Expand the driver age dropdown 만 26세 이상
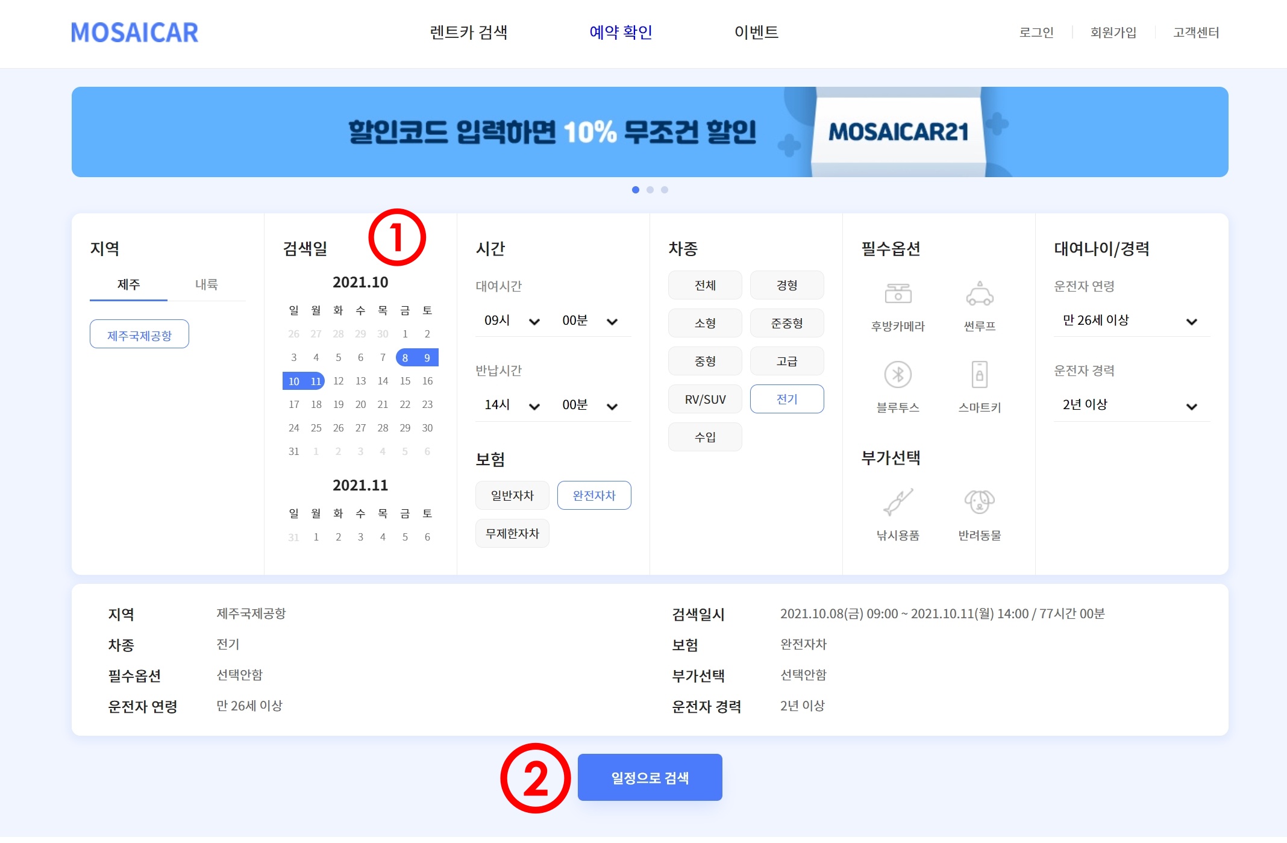1287x843 pixels. (1131, 321)
